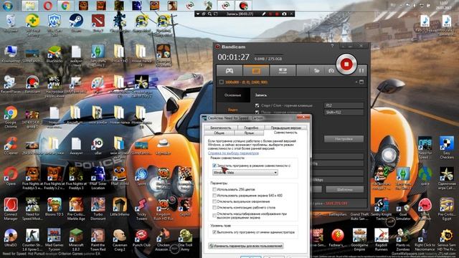This screenshot has height=258, width=459.
Task: Click the Bandicam screenshot camera icon
Action: point(331,71)
